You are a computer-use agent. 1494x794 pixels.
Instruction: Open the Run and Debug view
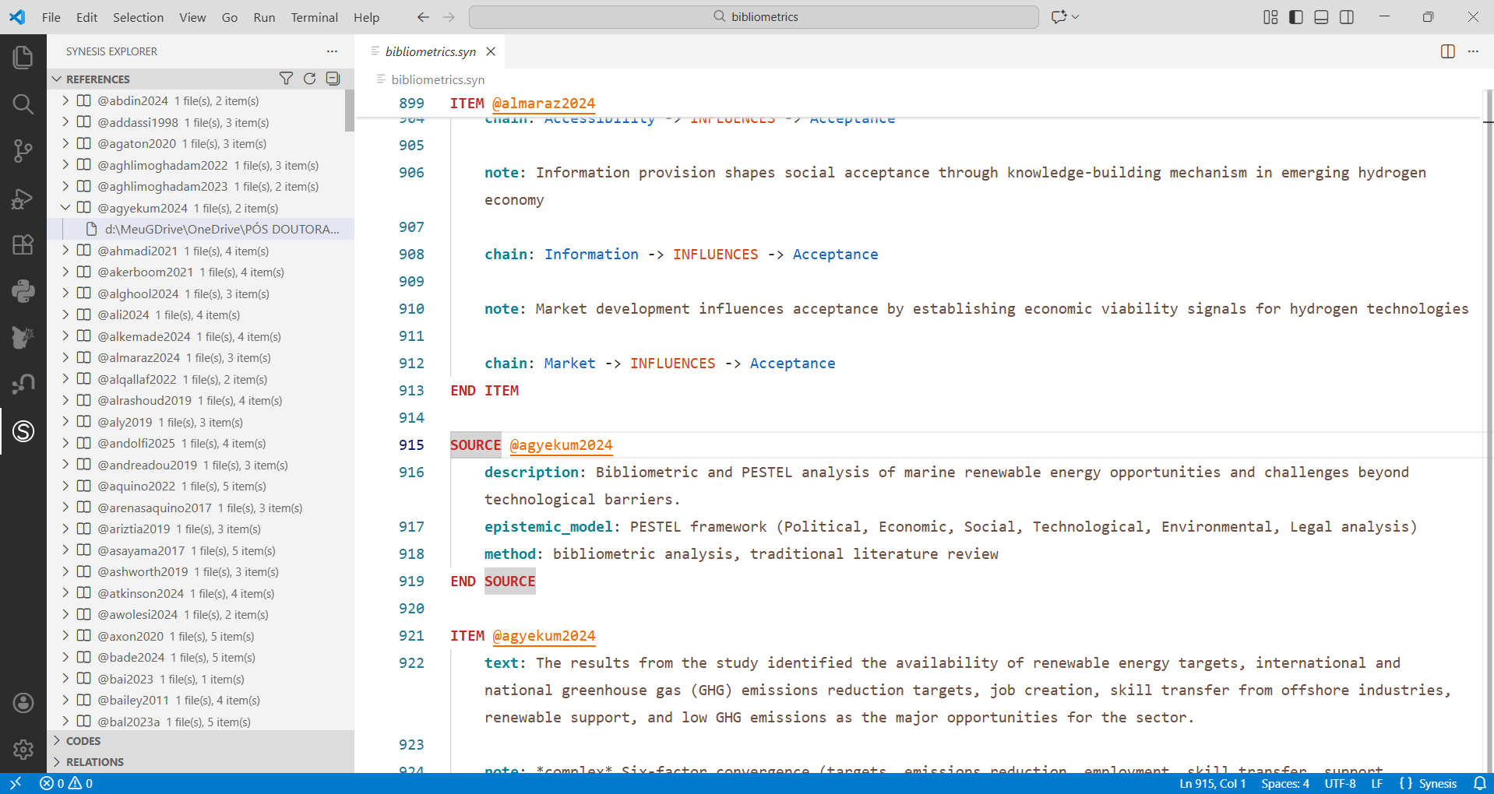coord(23,199)
